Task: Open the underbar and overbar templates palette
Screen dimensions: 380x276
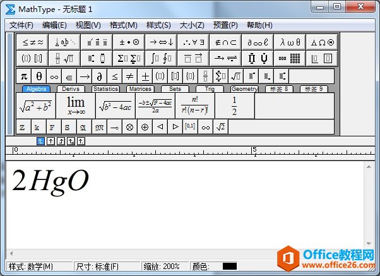Action: coord(193,58)
